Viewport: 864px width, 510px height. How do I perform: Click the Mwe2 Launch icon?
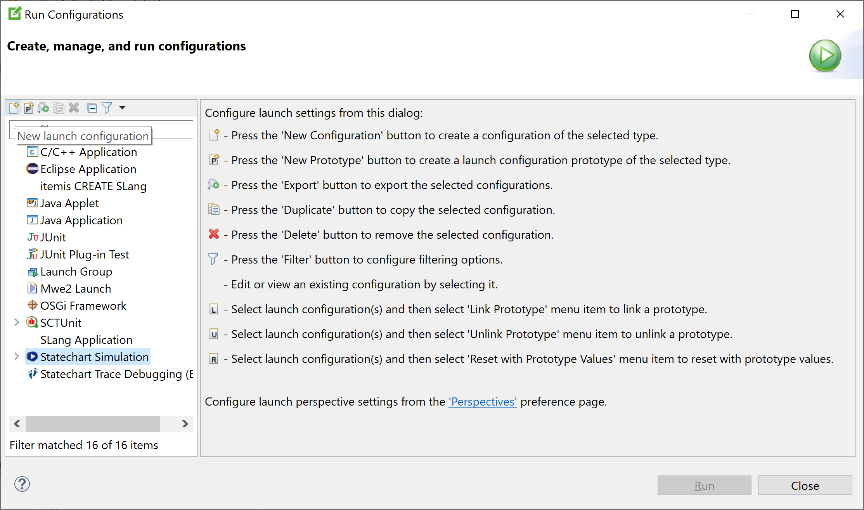[x=32, y=288]
